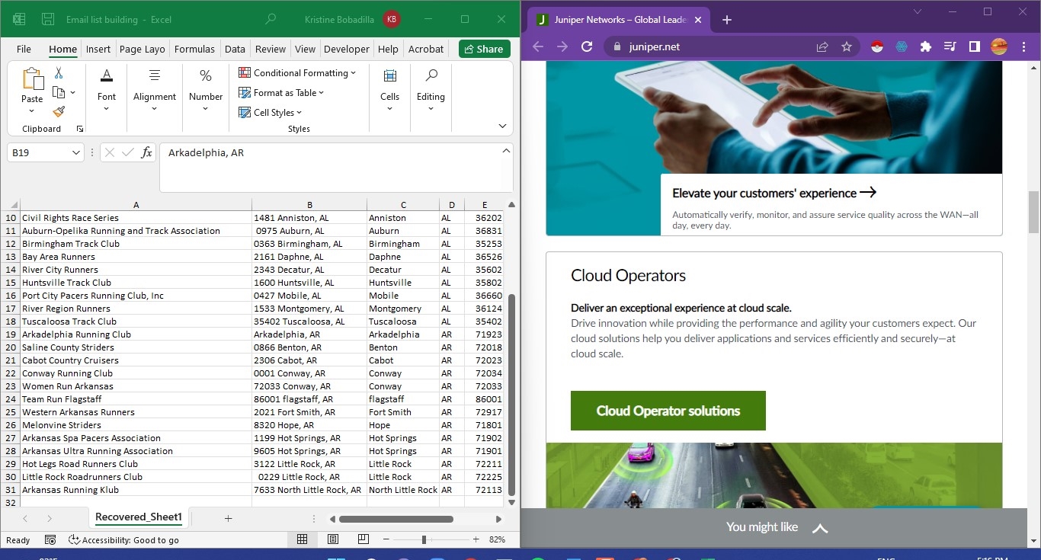Click the macro recording status bar icon

(50, 539)
